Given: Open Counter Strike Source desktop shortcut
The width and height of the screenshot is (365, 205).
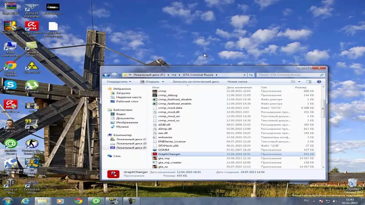Looking at the screenshot, I should (32, 147).
